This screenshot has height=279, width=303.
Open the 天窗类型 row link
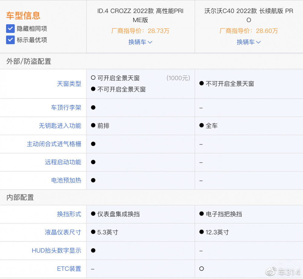click(69, 84)
